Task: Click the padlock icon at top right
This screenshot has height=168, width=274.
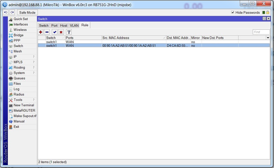Action: tap(267, 12)
